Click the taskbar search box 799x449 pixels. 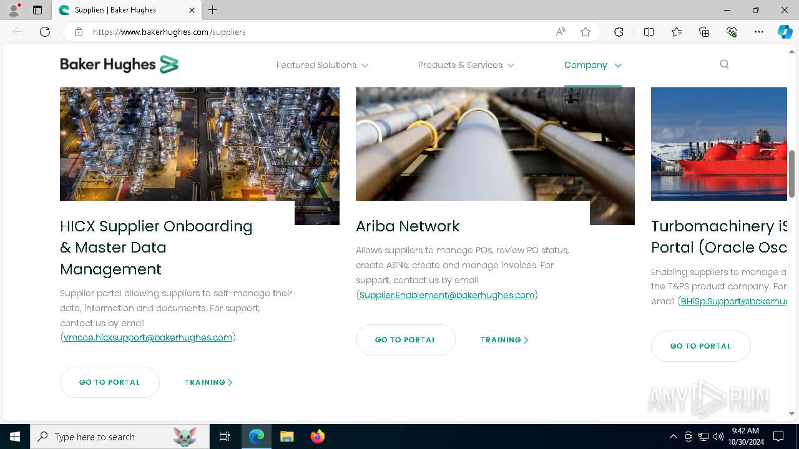tap(120, 437)
